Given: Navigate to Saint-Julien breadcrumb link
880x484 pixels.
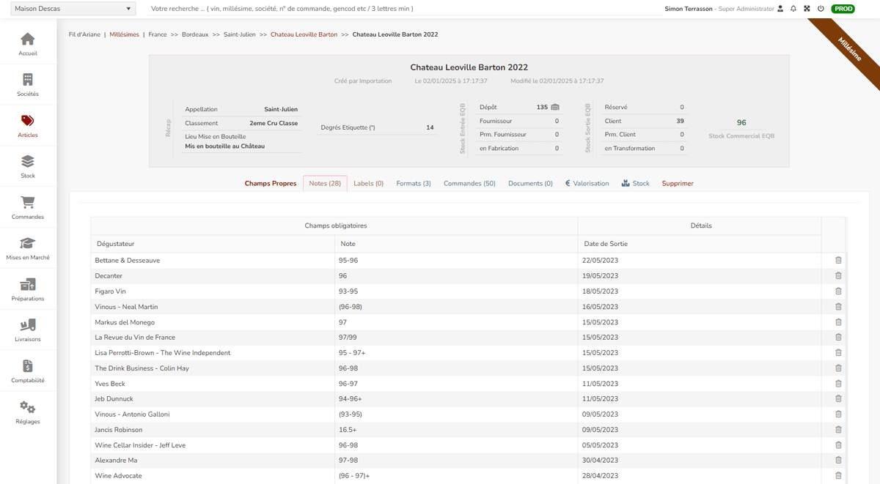Looking at the screenshot, I should tap(240, 34).
